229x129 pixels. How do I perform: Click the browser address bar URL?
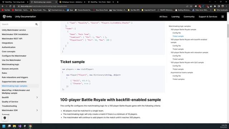click(44, 6)
